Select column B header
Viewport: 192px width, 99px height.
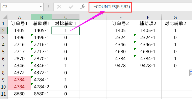click(x=41, y=17)
